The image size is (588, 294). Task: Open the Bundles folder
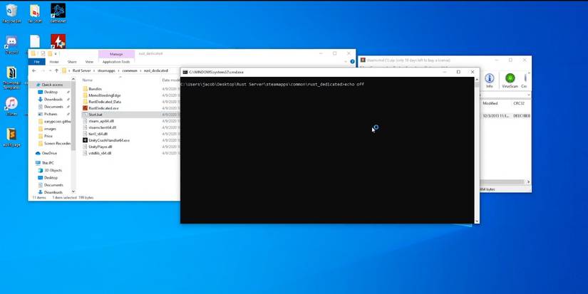(x=96, y=88)
